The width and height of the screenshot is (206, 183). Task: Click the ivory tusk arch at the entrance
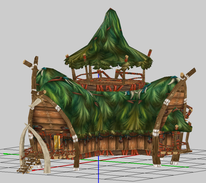(x=35, y=148)
